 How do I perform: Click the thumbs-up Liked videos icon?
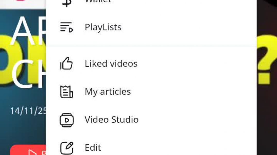[66, 64]
